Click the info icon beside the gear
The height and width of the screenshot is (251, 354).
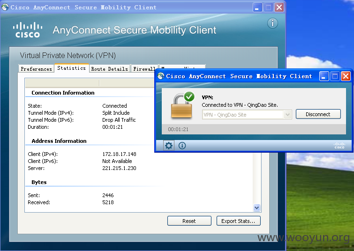pyautogui.click(x=182, y=146)
